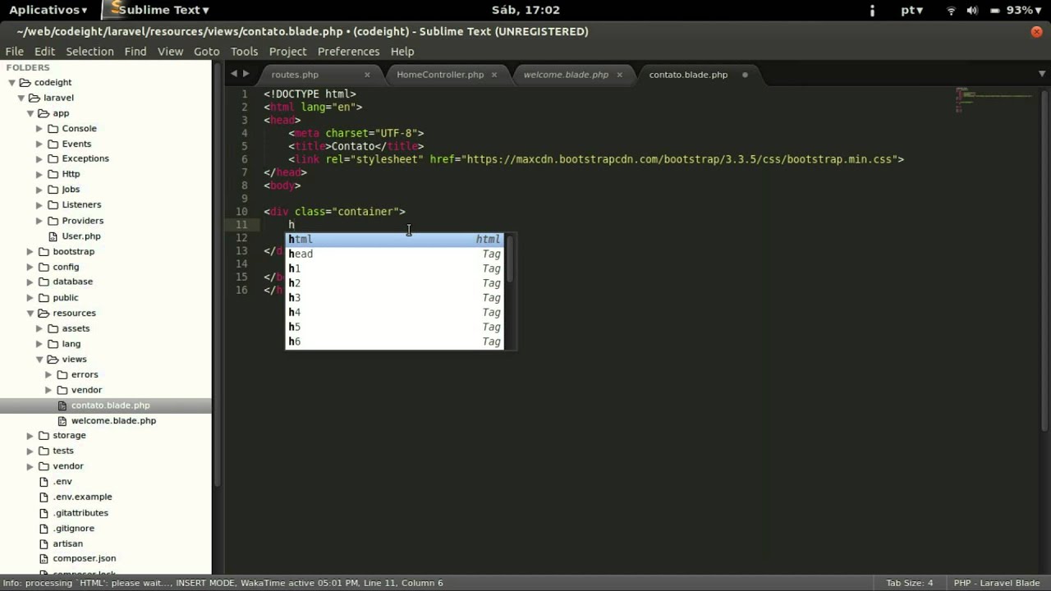
Task: Expand the Providers folder
Action: [39, 221]
